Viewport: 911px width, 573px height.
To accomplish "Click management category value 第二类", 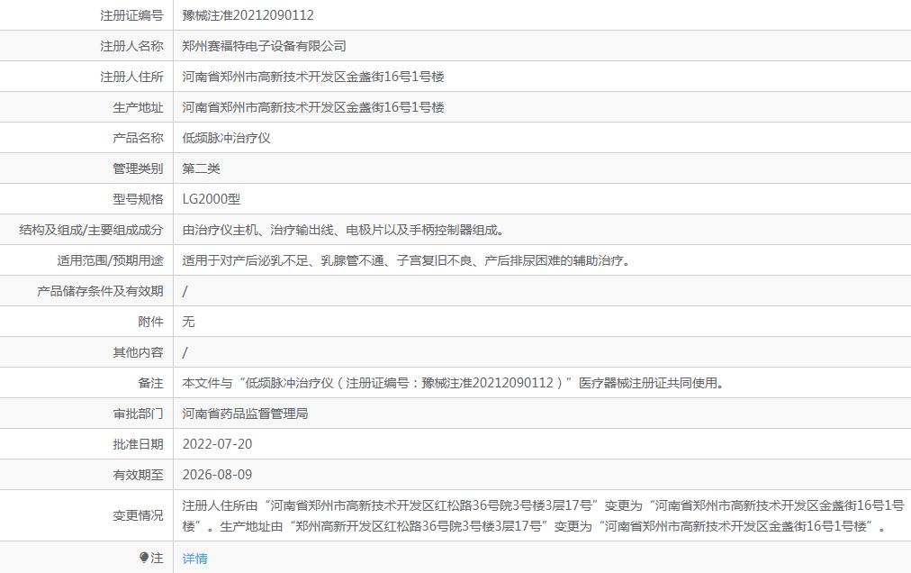I will coord(201,168).
